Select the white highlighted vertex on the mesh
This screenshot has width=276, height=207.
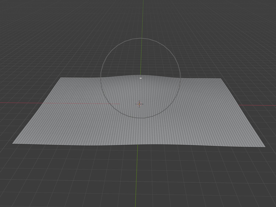click(x=141, y=78)
